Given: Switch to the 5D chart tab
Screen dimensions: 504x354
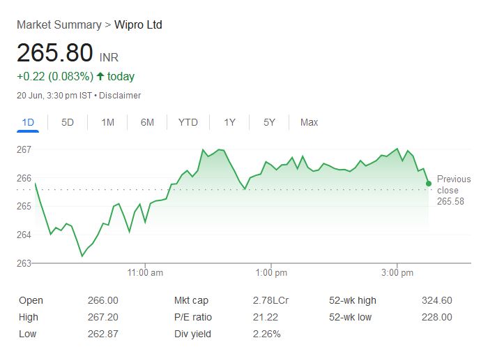Looking at the screenshot, I should (68, 122).
